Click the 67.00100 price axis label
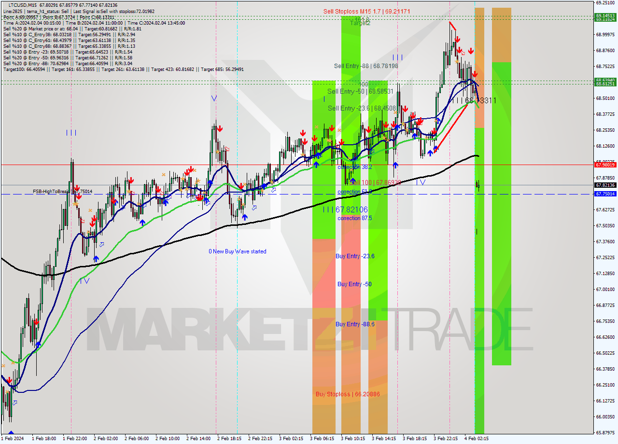Screen dimensions: 618x444 [x=605, y=290]
